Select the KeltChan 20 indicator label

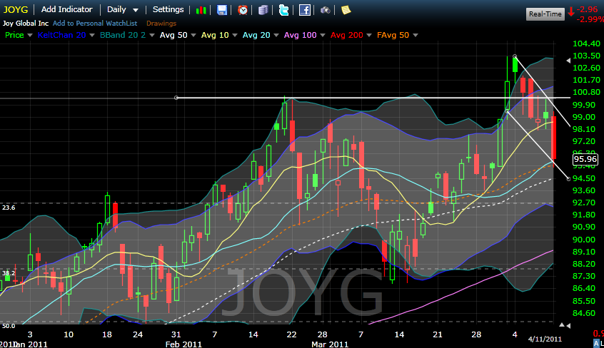61,35
